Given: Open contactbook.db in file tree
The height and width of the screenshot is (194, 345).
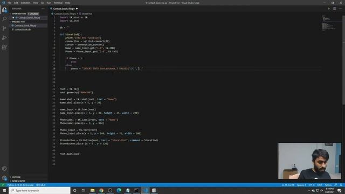Looking at the screenshot, I should tap(23, 30).
